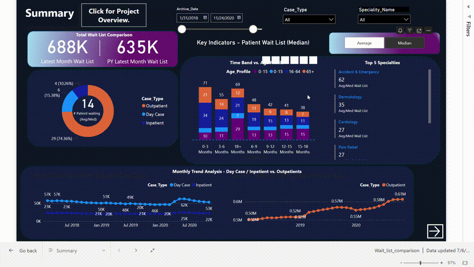Screen dimensions: 474x267
Task: Open calendar picker for start date 1/31/2018
Action: coord(205,18)
